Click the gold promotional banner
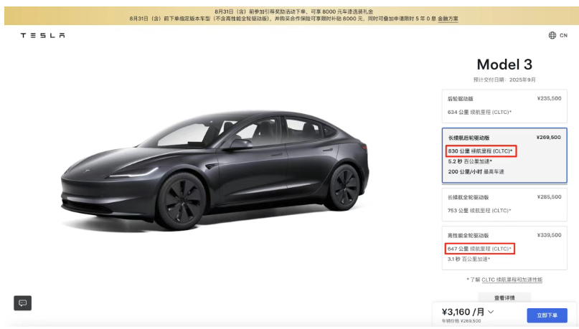This screenshot has width=579, height=329. click(291, 16)
